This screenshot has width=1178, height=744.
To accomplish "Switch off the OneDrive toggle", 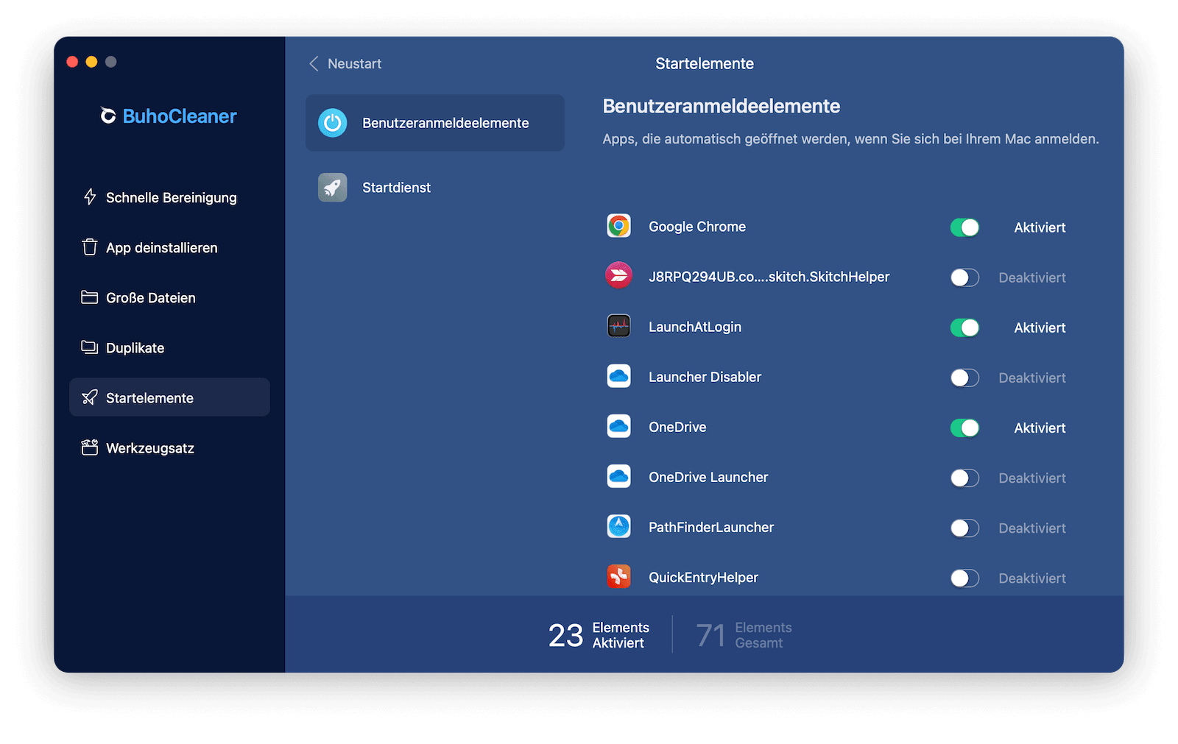I will [964, 428].
